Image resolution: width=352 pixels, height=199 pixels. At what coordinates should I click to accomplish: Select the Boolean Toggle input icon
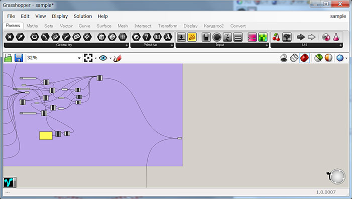pyautogui.click(x=206, y=37)
